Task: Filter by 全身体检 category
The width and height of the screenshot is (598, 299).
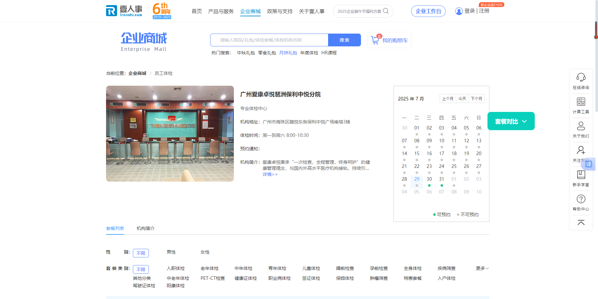Action: pos(413,269)
